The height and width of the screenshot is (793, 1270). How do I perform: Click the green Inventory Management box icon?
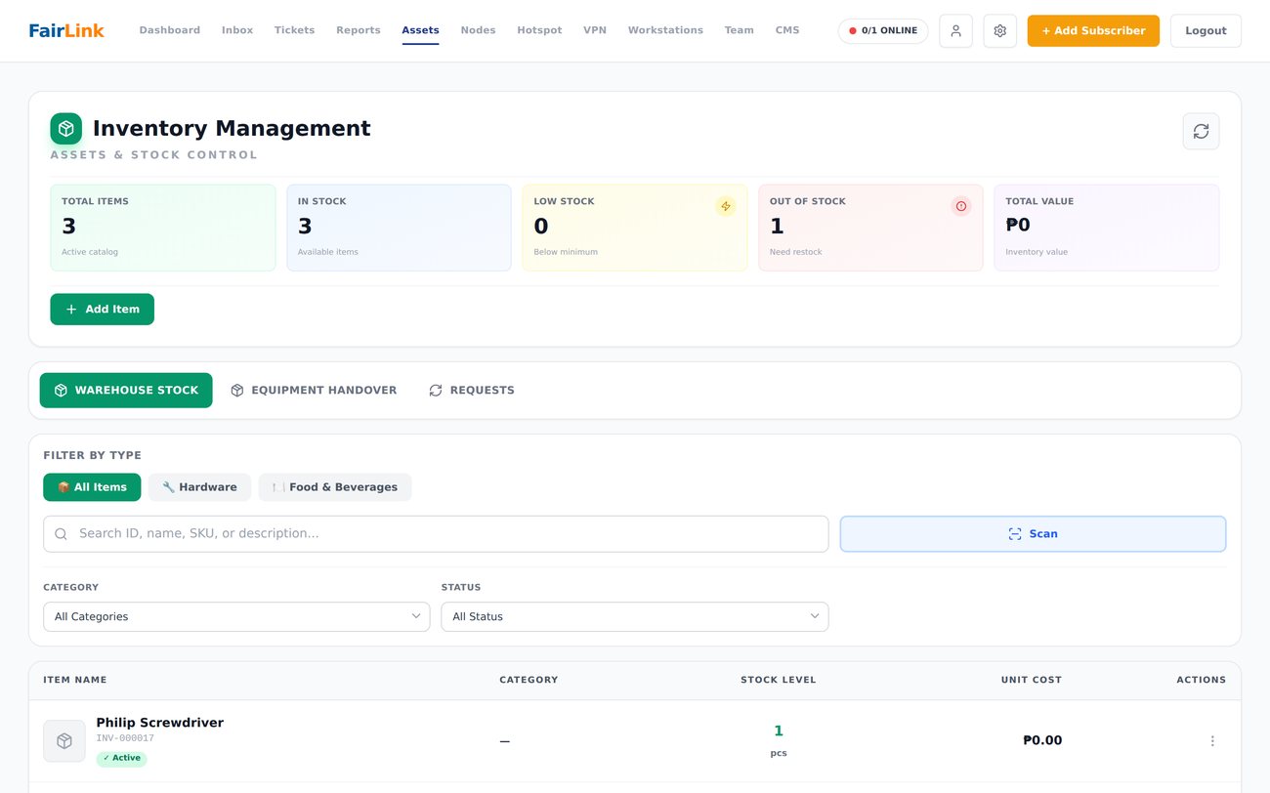[66, 129]
